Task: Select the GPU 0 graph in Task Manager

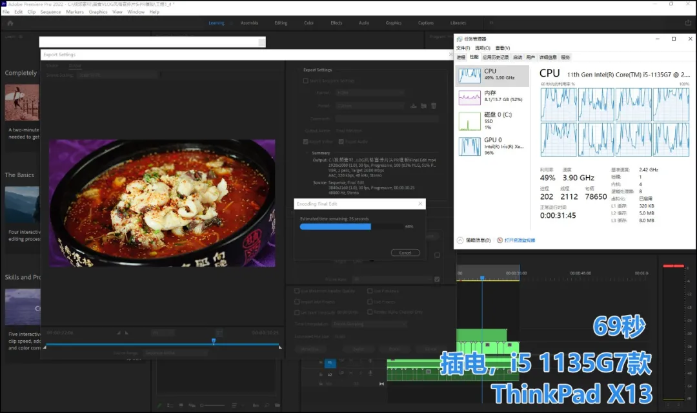Action: pos(469,146)
